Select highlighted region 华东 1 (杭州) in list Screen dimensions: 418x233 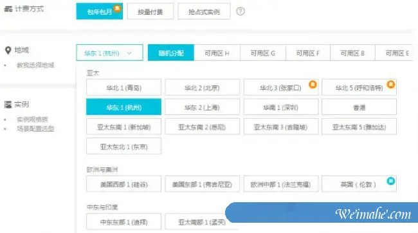[123, 107]
